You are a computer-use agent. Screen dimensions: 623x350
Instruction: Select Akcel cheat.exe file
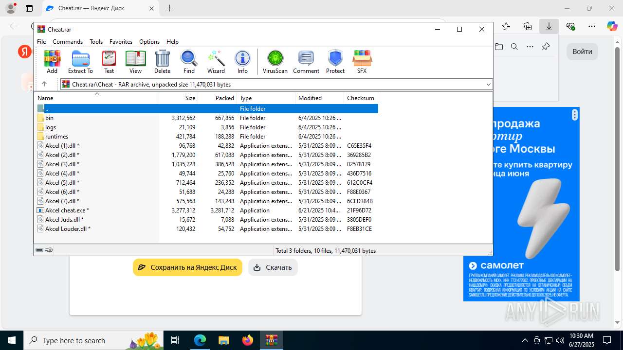(x=206, y=210)
